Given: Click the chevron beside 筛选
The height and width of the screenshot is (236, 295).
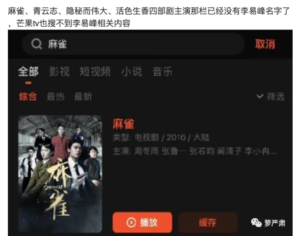Looking at the screenshot, I should tap(260, 96).
